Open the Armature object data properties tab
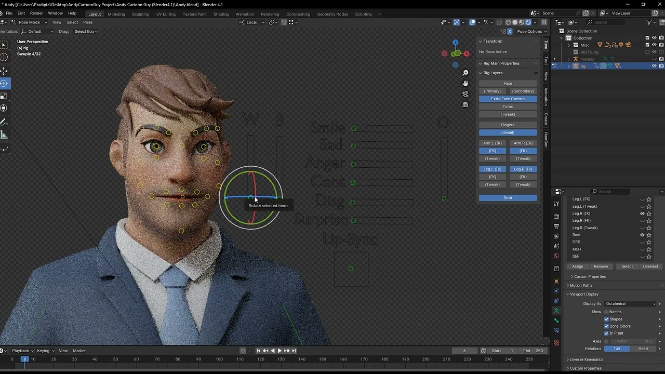 coord(556,310)
